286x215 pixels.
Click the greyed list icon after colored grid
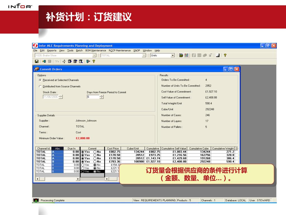click(194, 55)
